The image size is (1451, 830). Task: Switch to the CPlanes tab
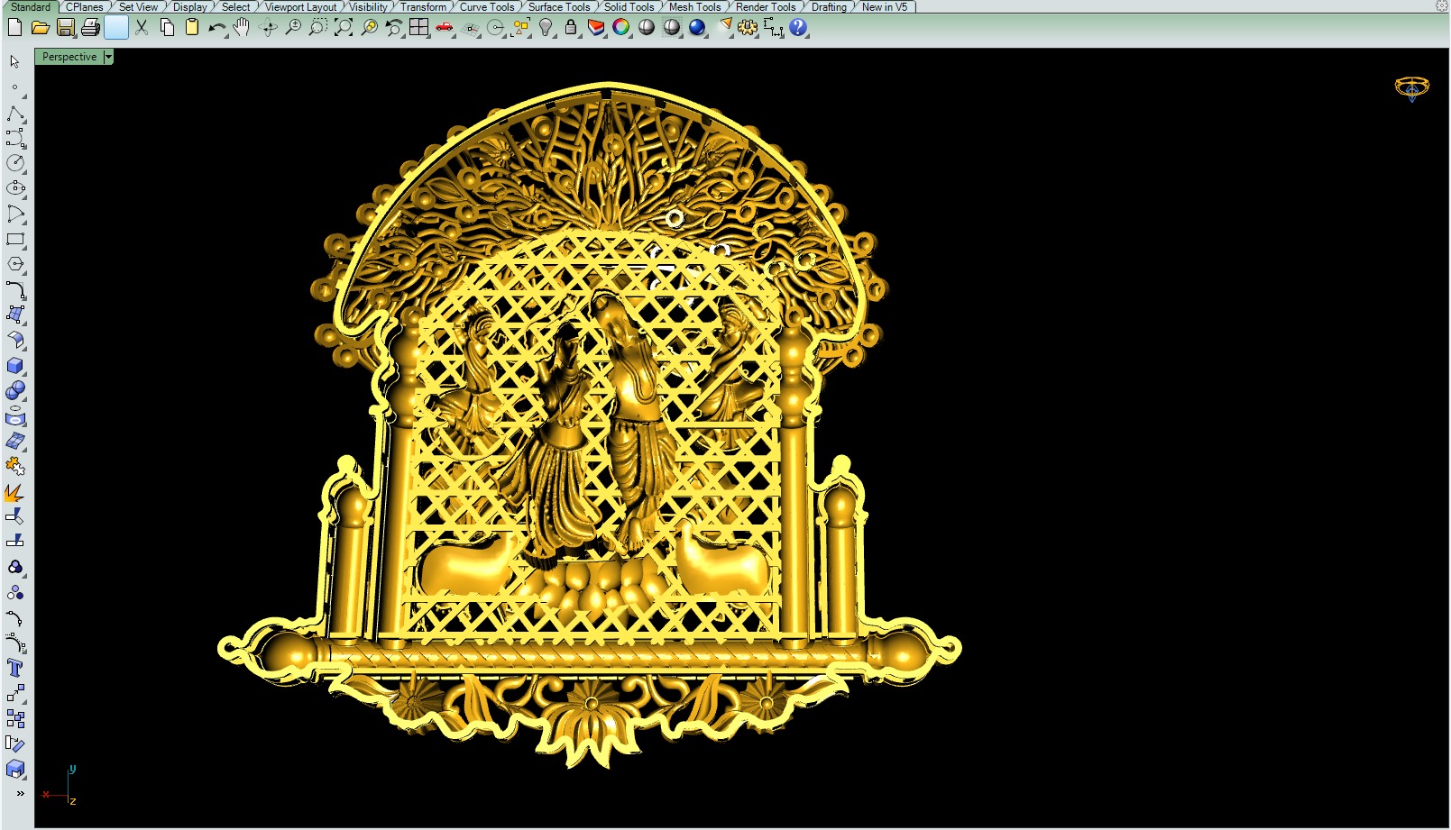click(x=85, y=7)
